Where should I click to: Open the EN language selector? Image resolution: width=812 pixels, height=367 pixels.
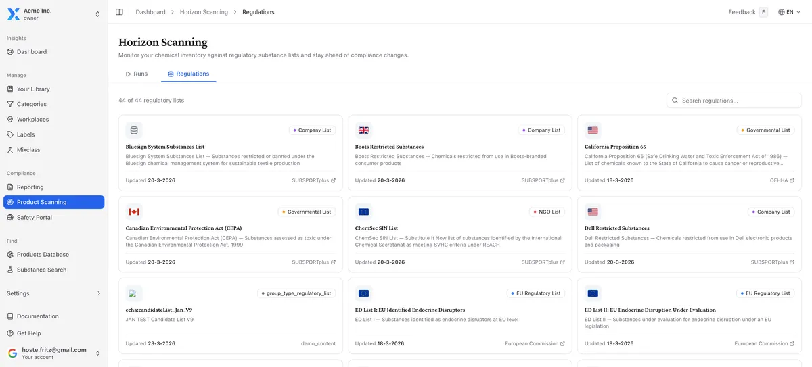pos(789,12)
